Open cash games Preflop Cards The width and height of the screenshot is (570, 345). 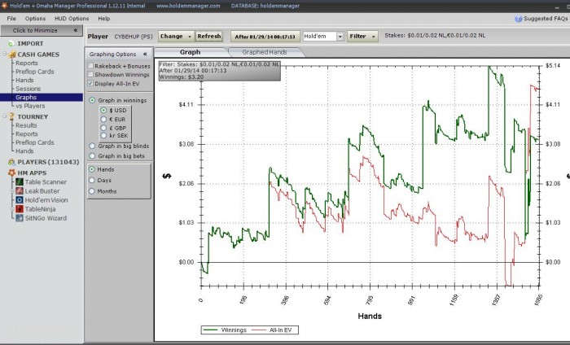click(x=34, y=72)
